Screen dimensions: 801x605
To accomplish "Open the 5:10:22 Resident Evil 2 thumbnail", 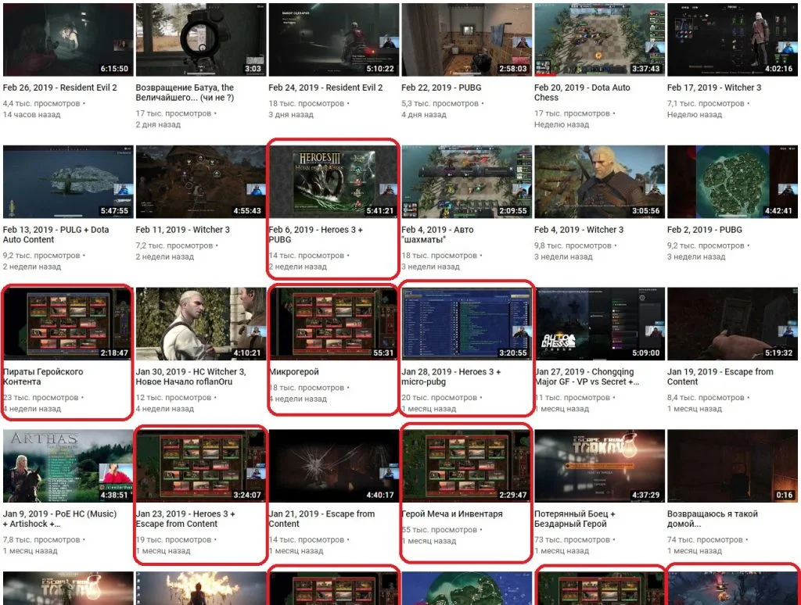I will click(x=333, y=40).
